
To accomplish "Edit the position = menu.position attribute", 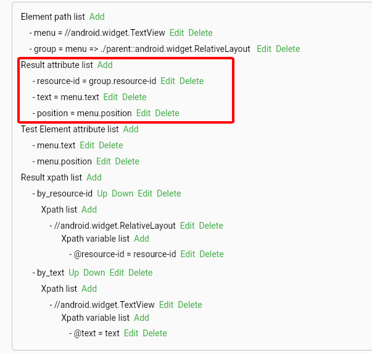I will [x=143, y=113].
